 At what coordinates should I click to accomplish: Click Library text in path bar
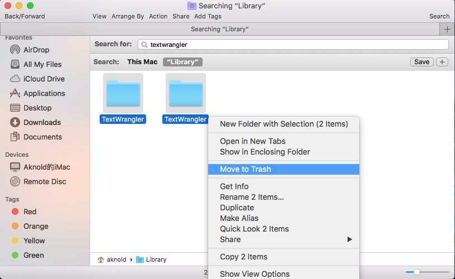pyautogui.click(x=156, y=259)
